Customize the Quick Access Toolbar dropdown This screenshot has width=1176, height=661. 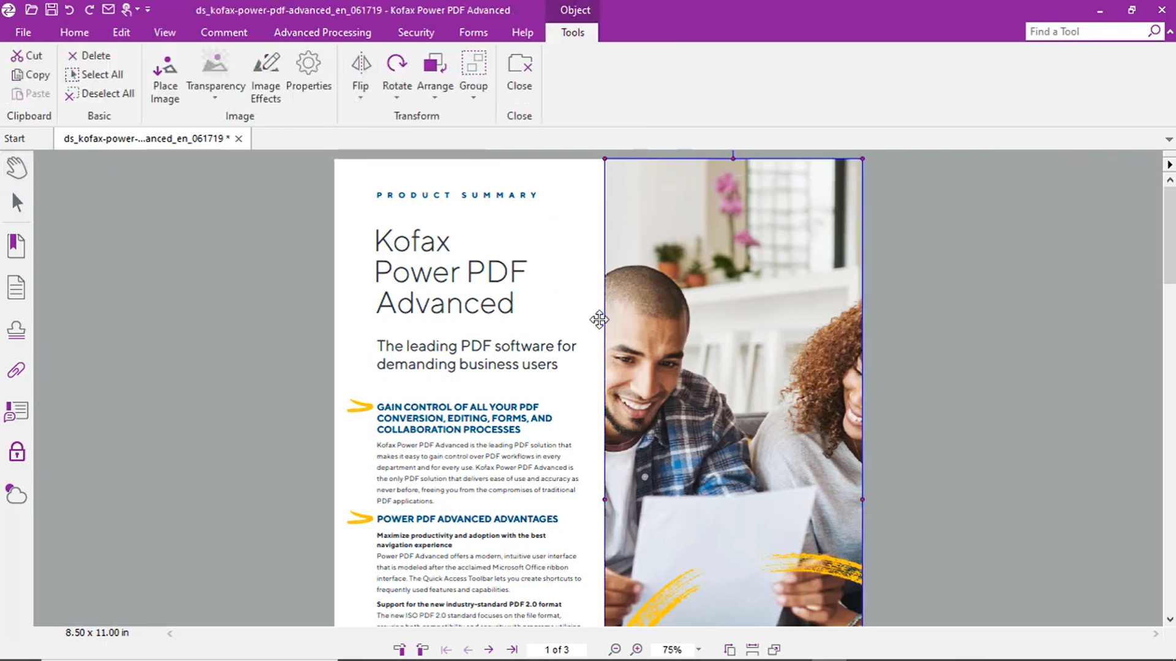coord(148,10)
